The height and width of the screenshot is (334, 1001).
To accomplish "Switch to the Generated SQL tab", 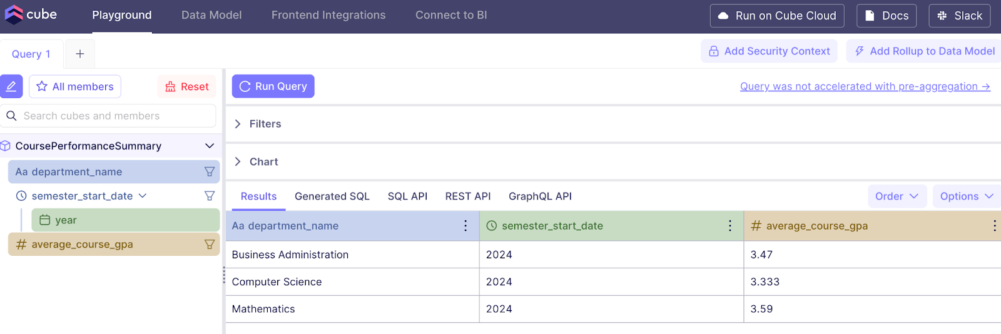I will click(332, 196).
